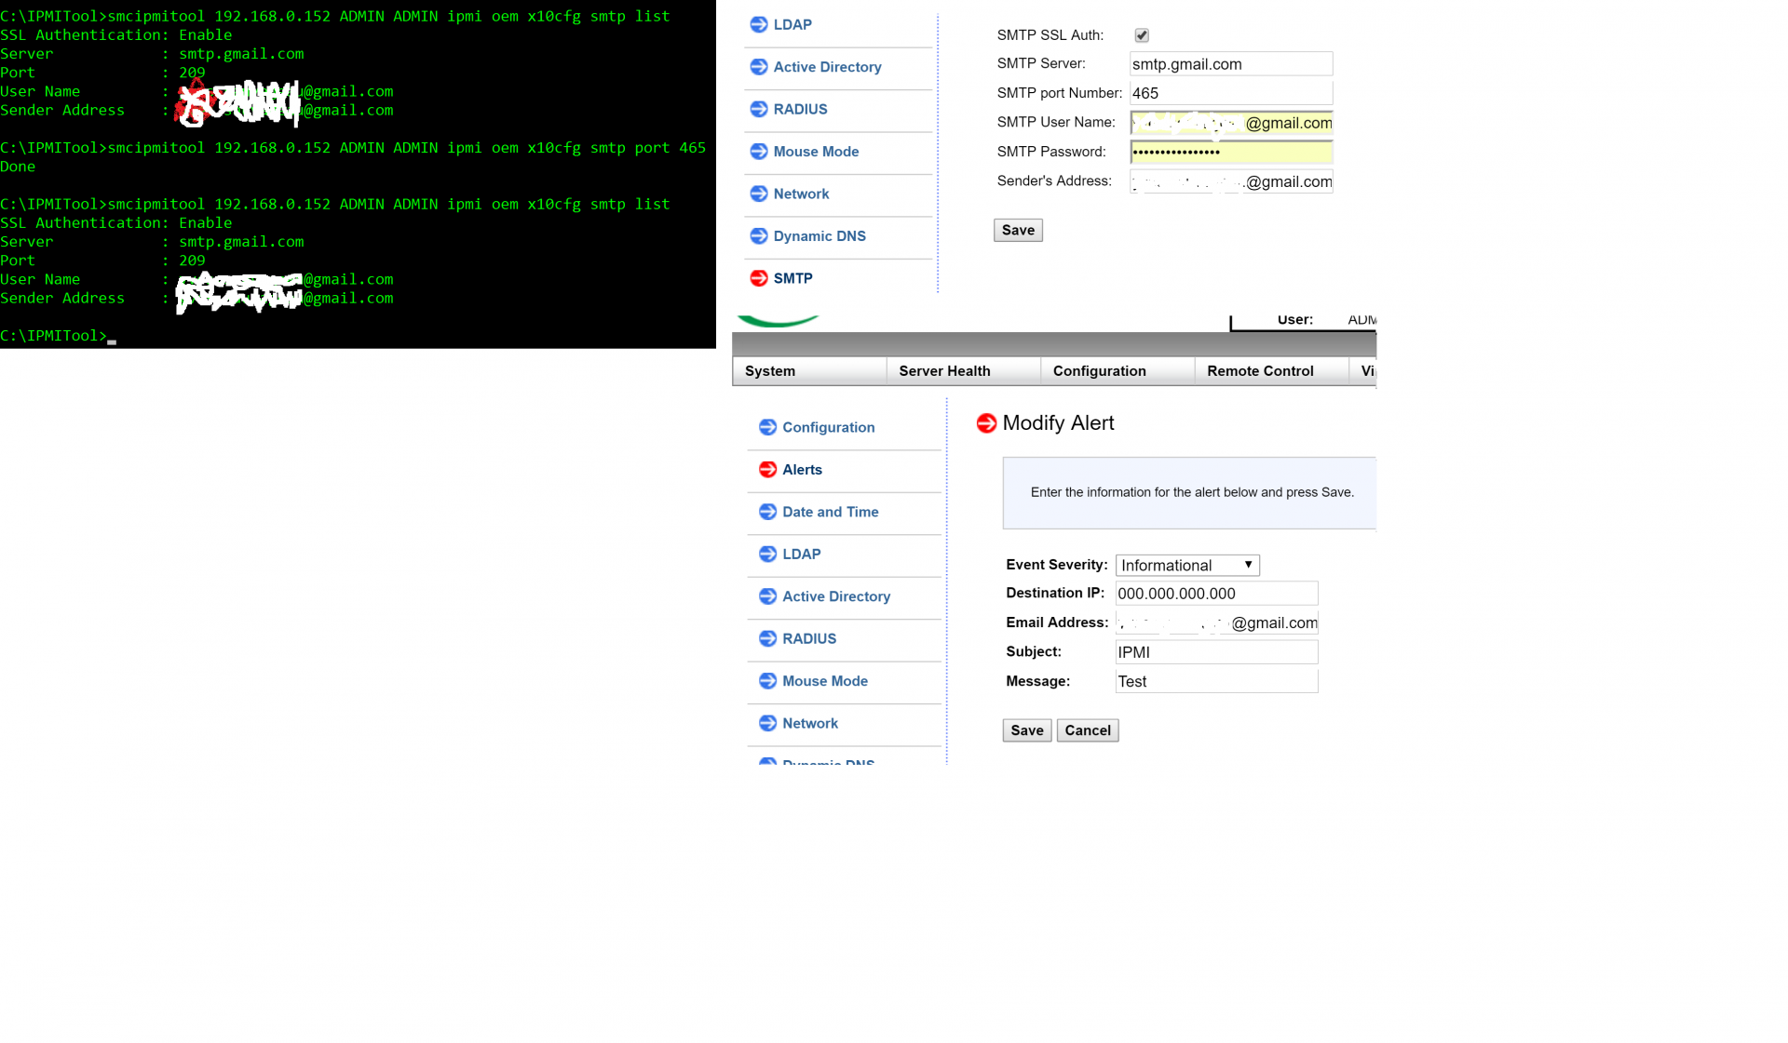
Task: Open the LDAP link in the lower sidebar
Action: (x=801, y=555)
